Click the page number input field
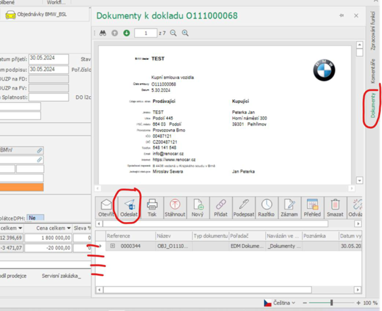Viewport: 382px width, 311px height. pos(145,33)
